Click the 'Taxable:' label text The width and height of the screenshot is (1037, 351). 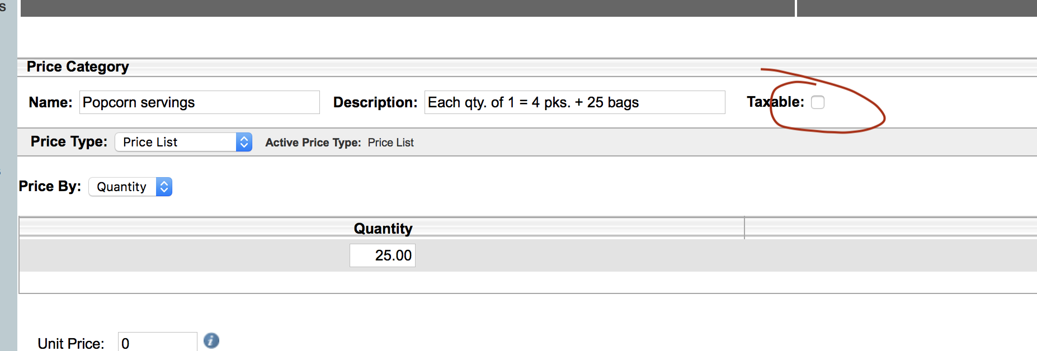click(775, 102)
